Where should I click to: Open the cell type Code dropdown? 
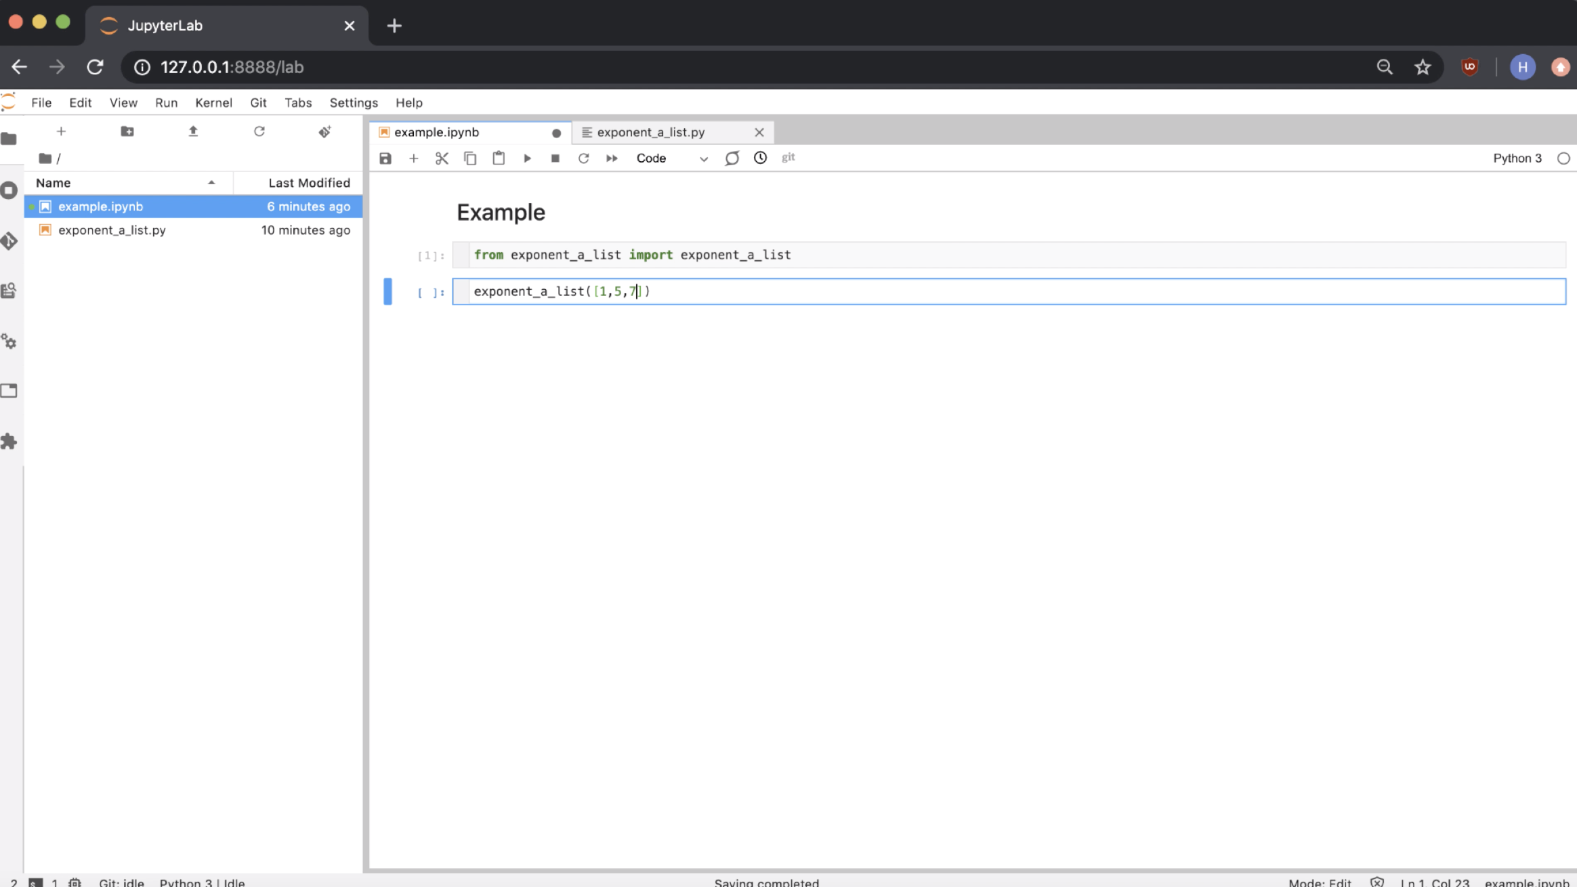(x=671, y=158)
